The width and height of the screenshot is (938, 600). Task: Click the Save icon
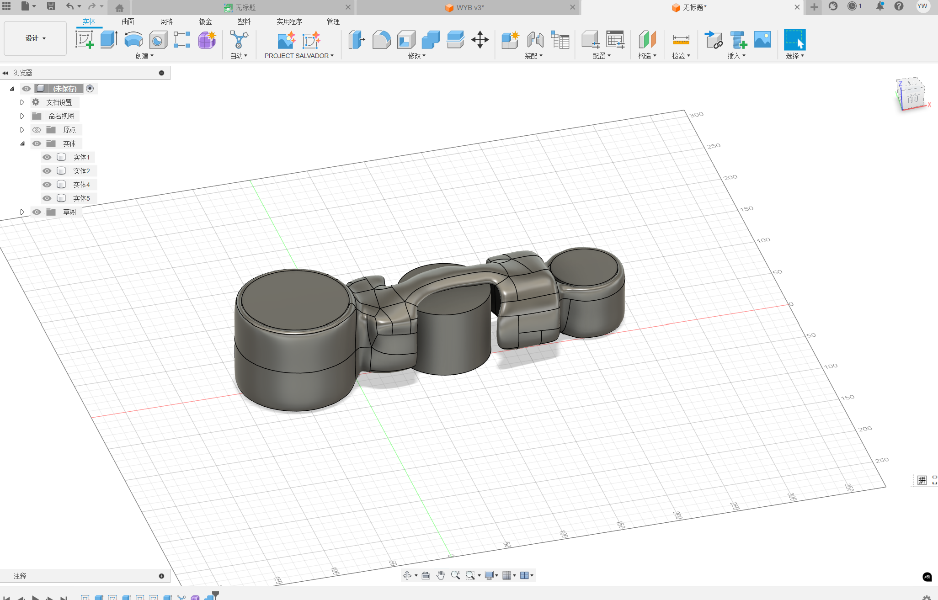point(51,6)
